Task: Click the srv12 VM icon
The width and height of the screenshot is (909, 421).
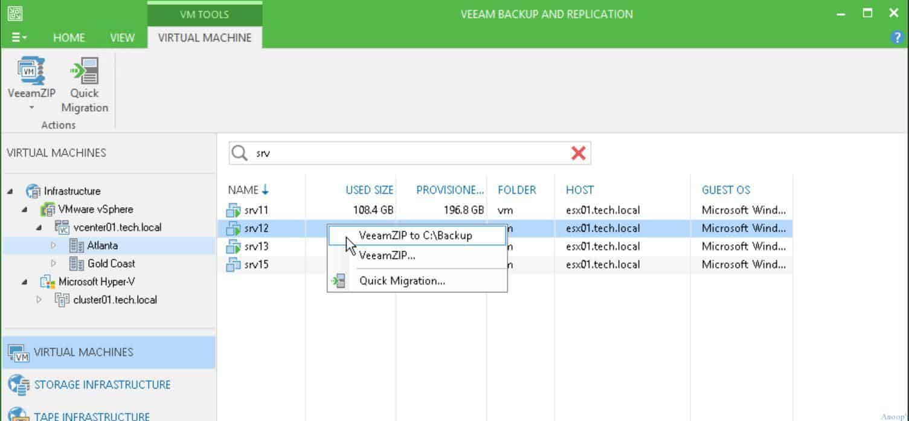Action: 233,228
